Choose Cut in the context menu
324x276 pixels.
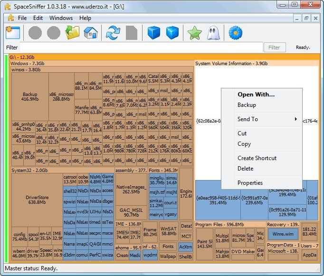pos(242,133)
